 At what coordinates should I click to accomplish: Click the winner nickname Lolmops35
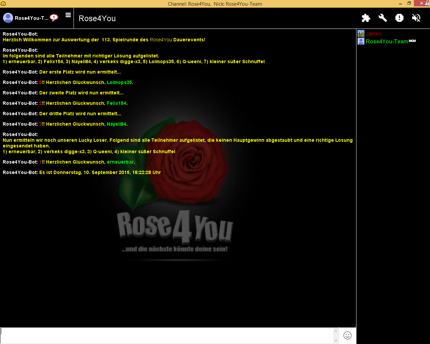pyautogui.click(x=119, y=82)
